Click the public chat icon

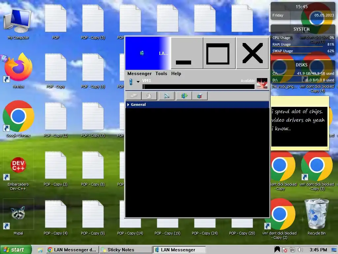pos(200,96)
